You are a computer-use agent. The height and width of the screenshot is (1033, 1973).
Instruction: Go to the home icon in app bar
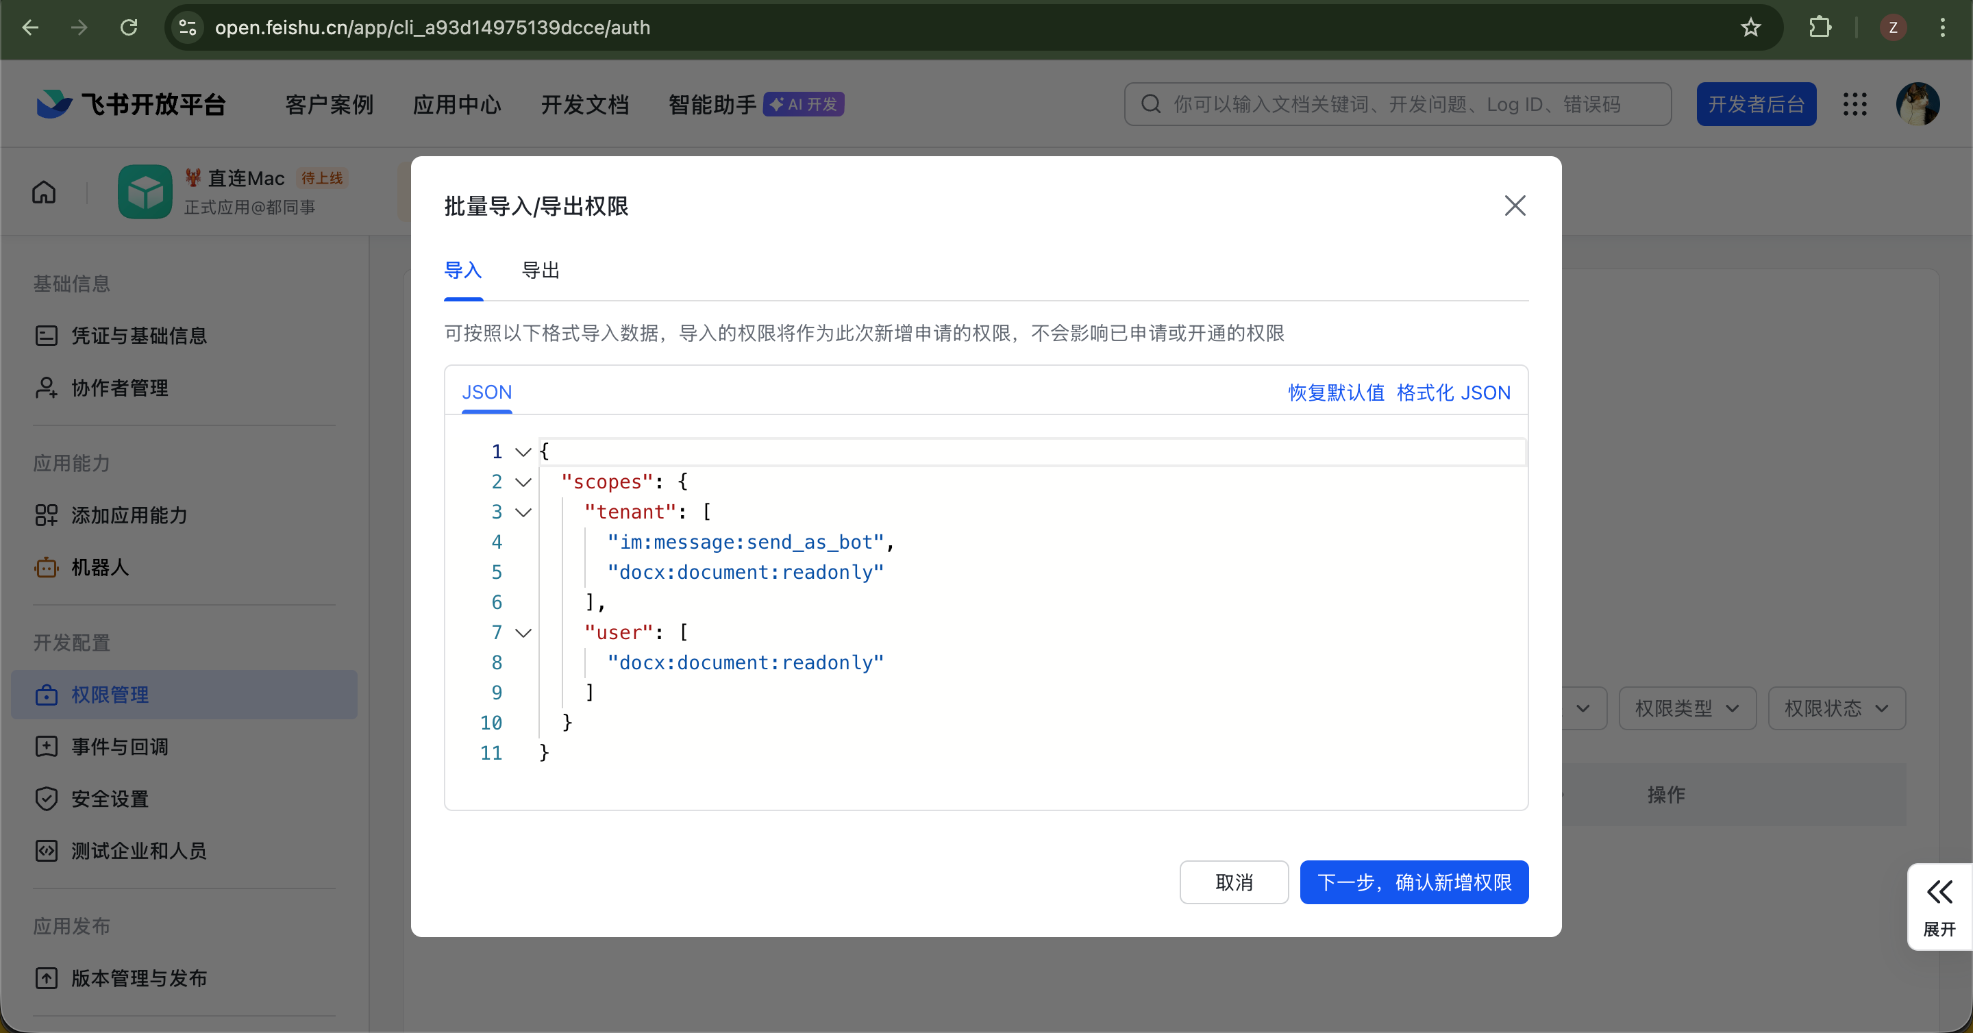tap(44, 192)
